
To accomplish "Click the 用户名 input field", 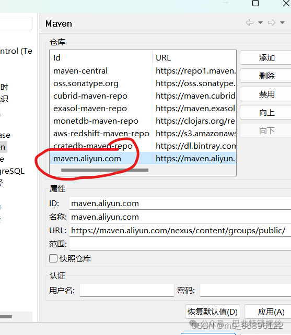I will tap(126, 290).
